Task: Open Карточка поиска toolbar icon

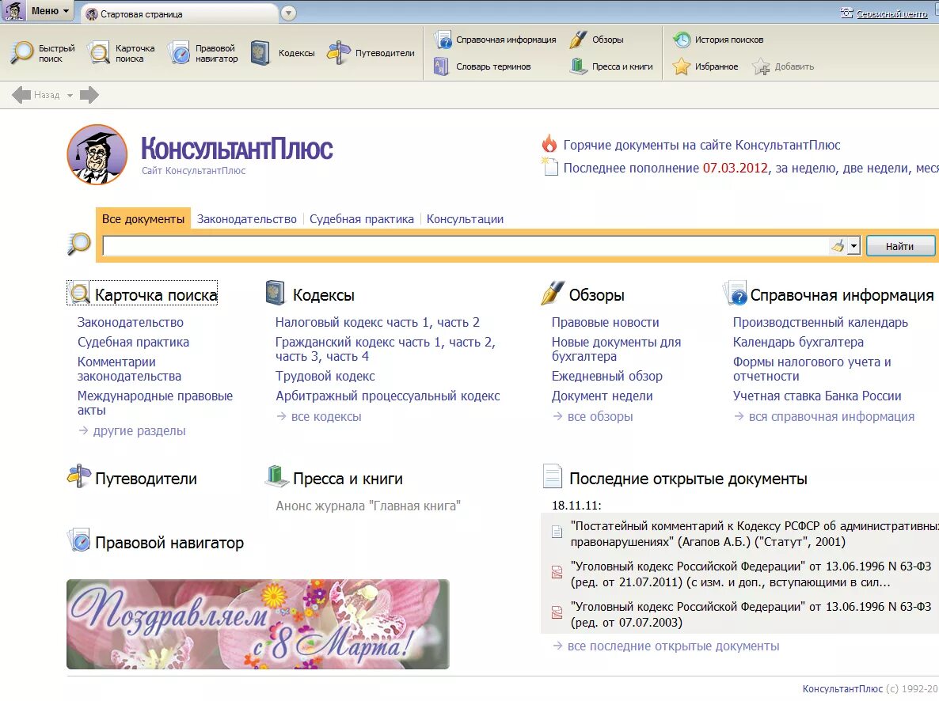Action: [x=99, y=53]
